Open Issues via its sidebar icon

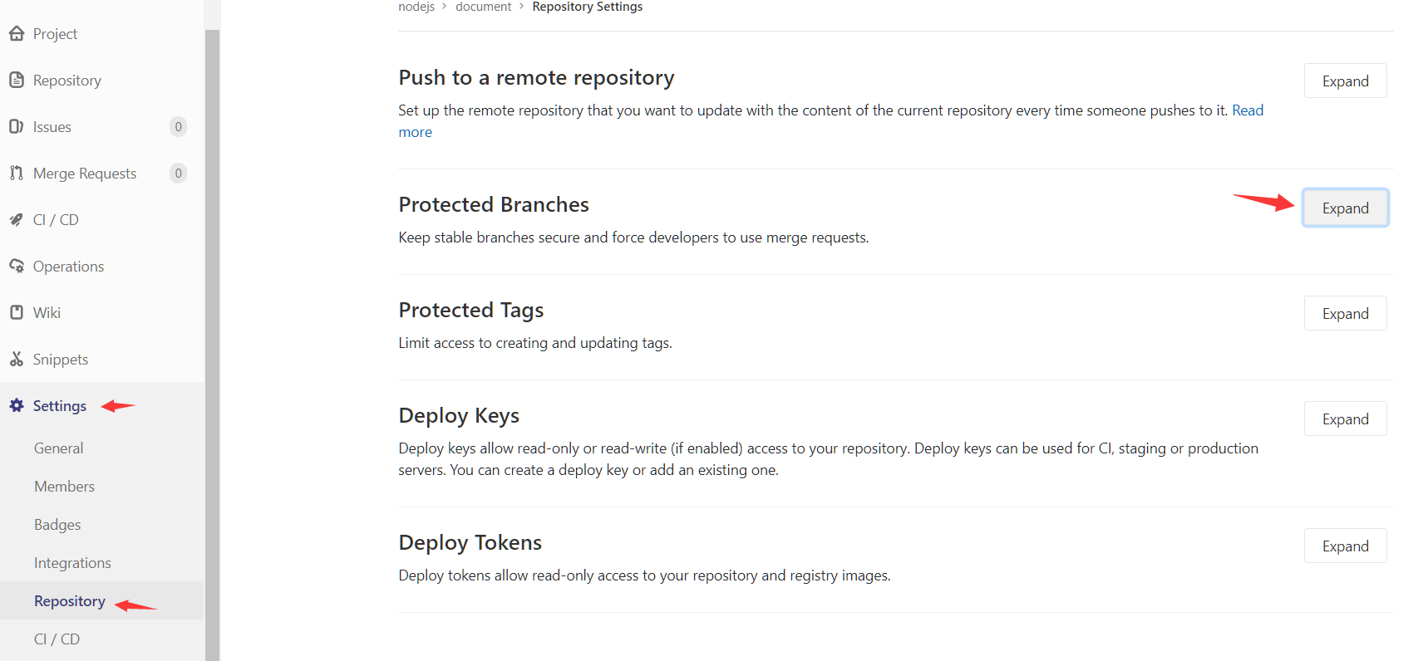pos(17,126)
